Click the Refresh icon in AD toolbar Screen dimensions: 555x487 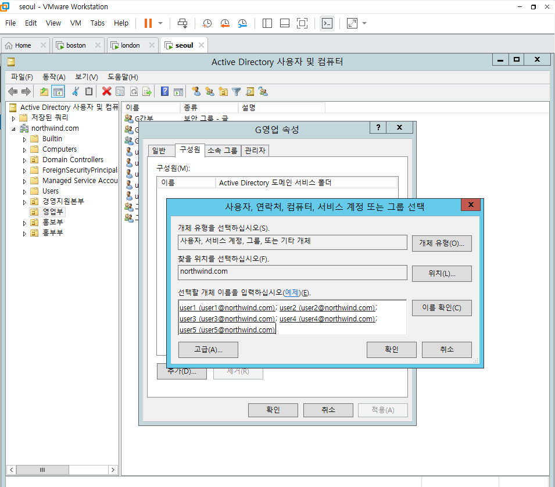coord(134,92)
